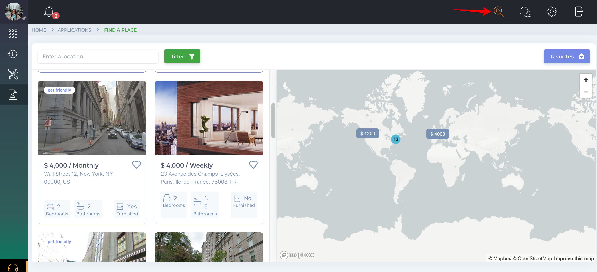Go to HOME breadcrumb

(39, 30)
